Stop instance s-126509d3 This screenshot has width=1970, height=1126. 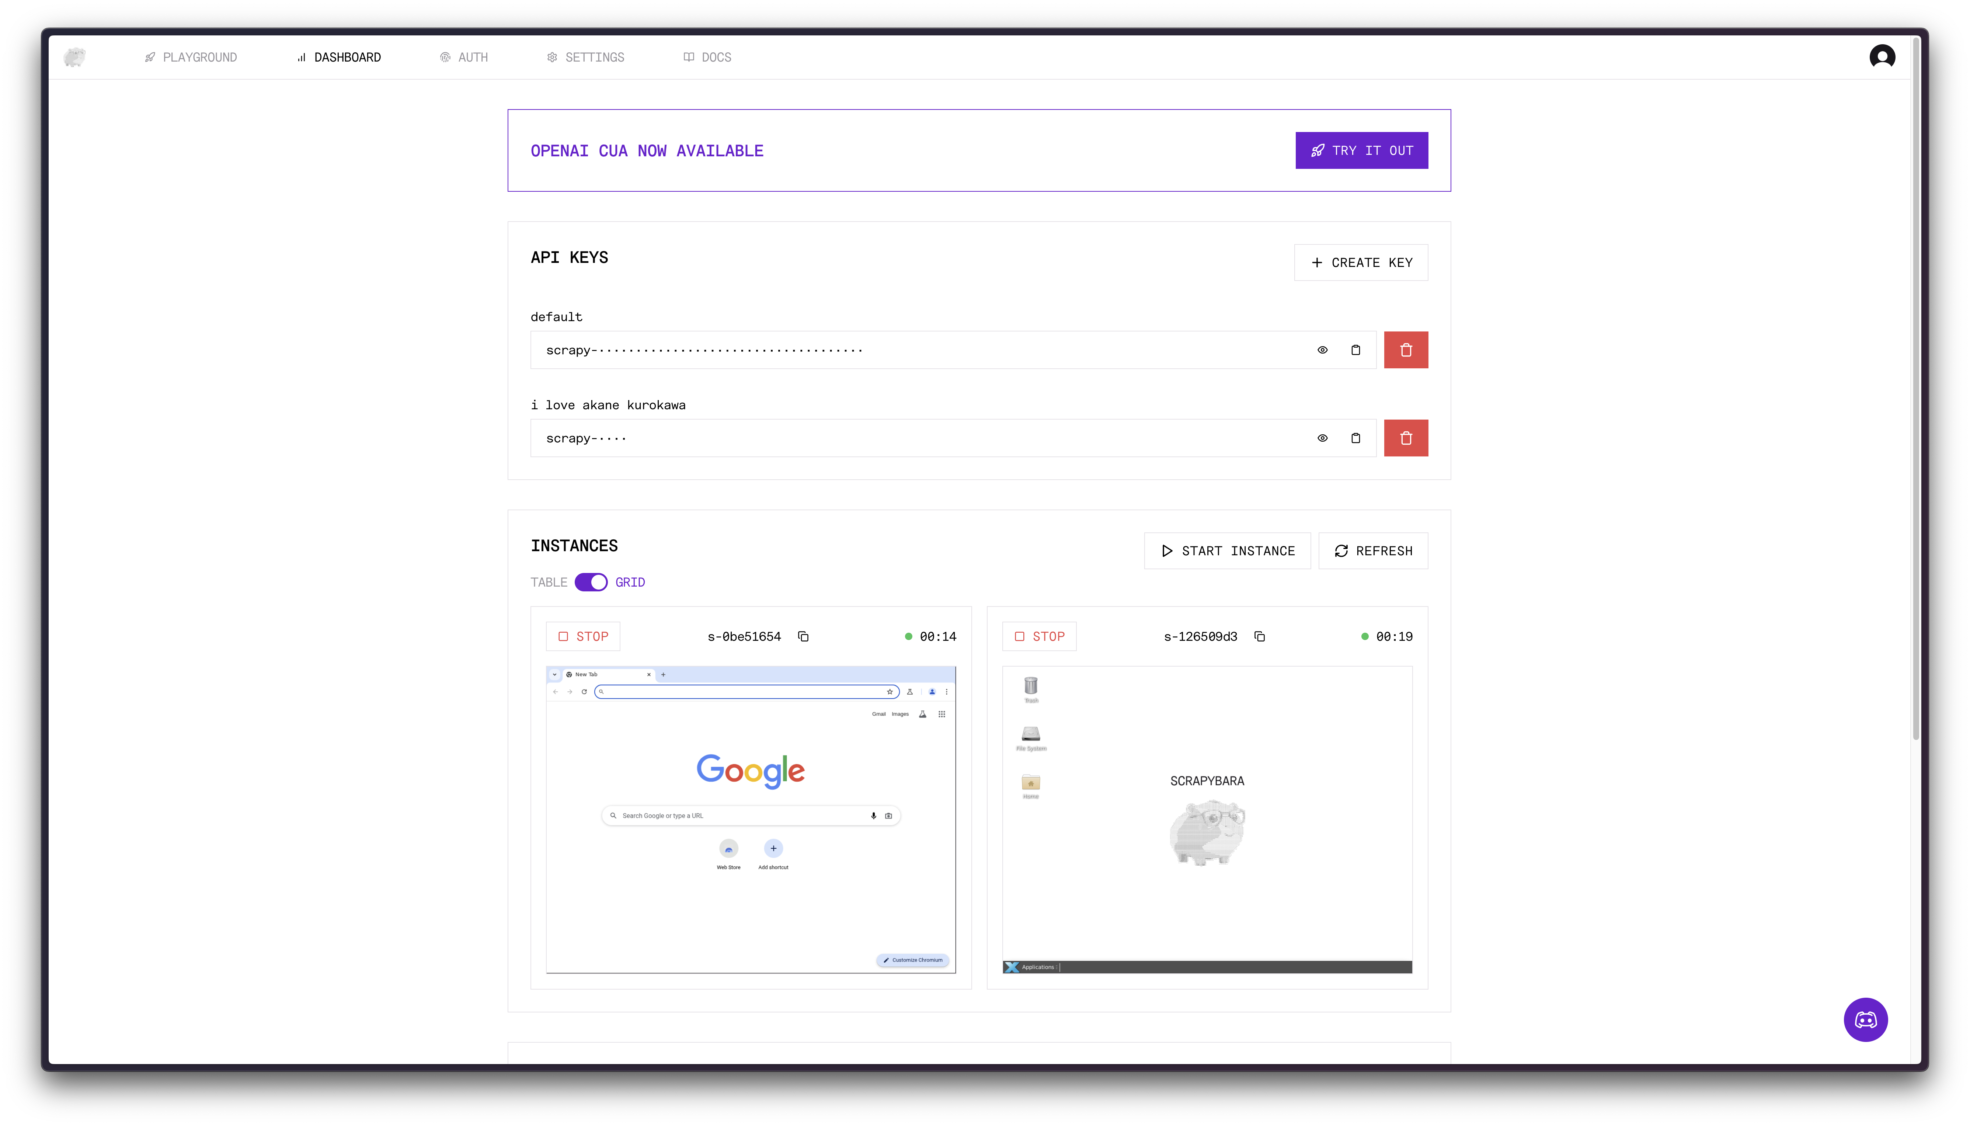[x=1039, y=636]
